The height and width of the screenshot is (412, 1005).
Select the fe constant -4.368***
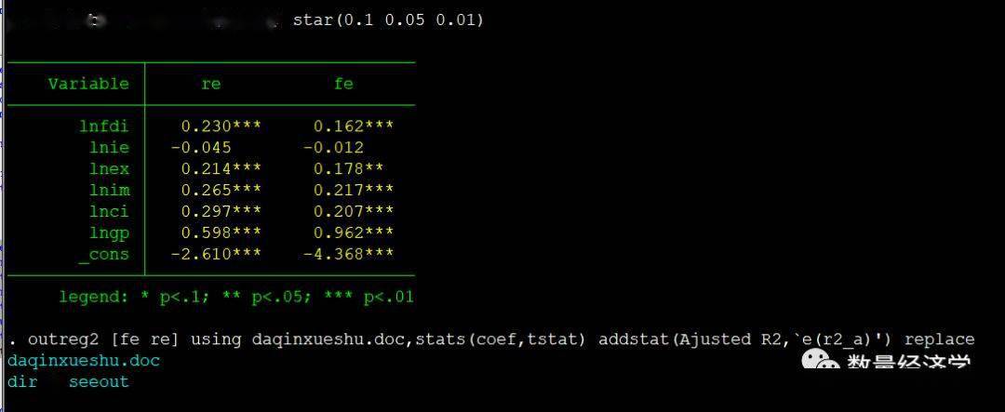(x=349, y=254)
